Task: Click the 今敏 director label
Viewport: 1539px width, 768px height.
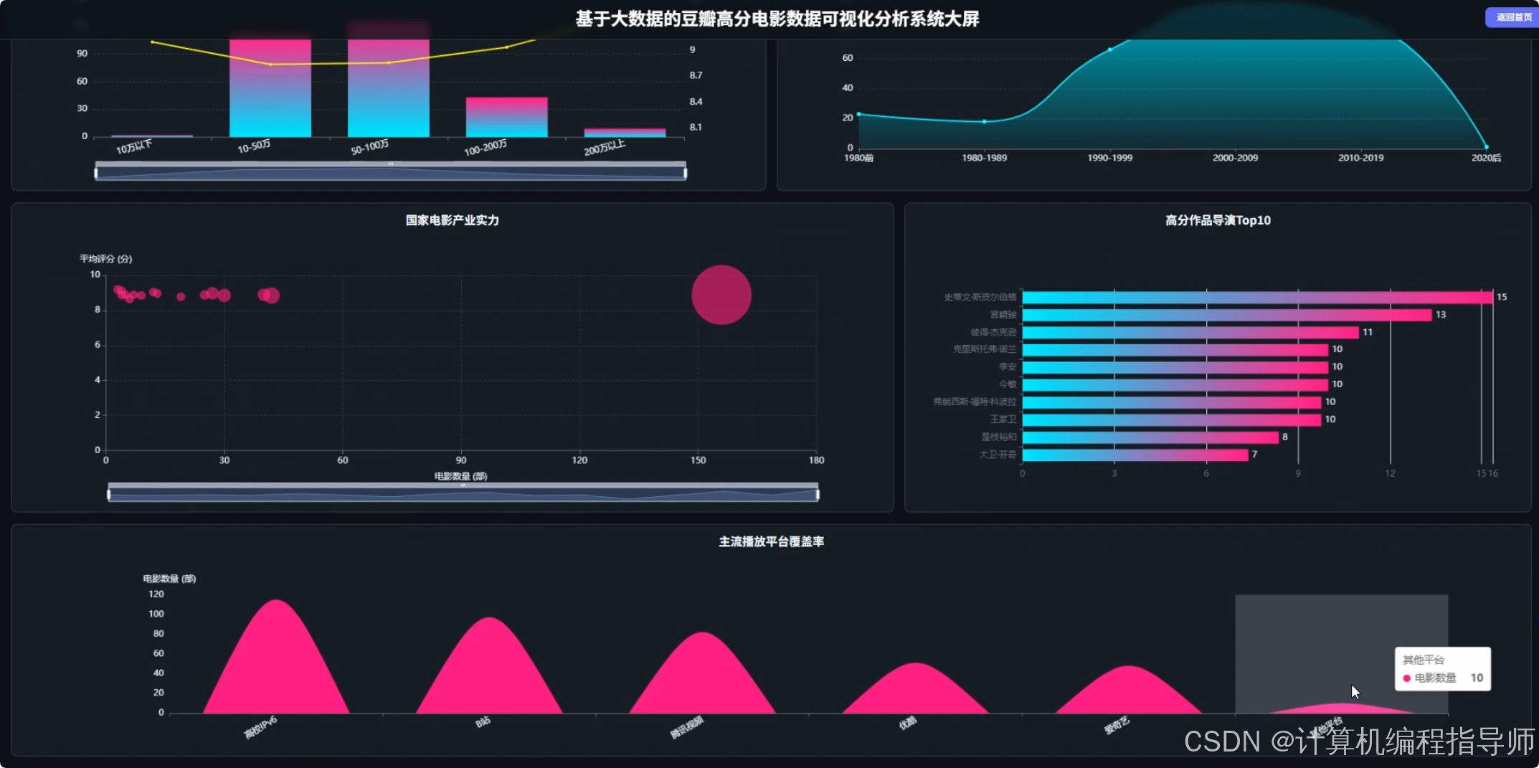Action: pos(1007,384)
